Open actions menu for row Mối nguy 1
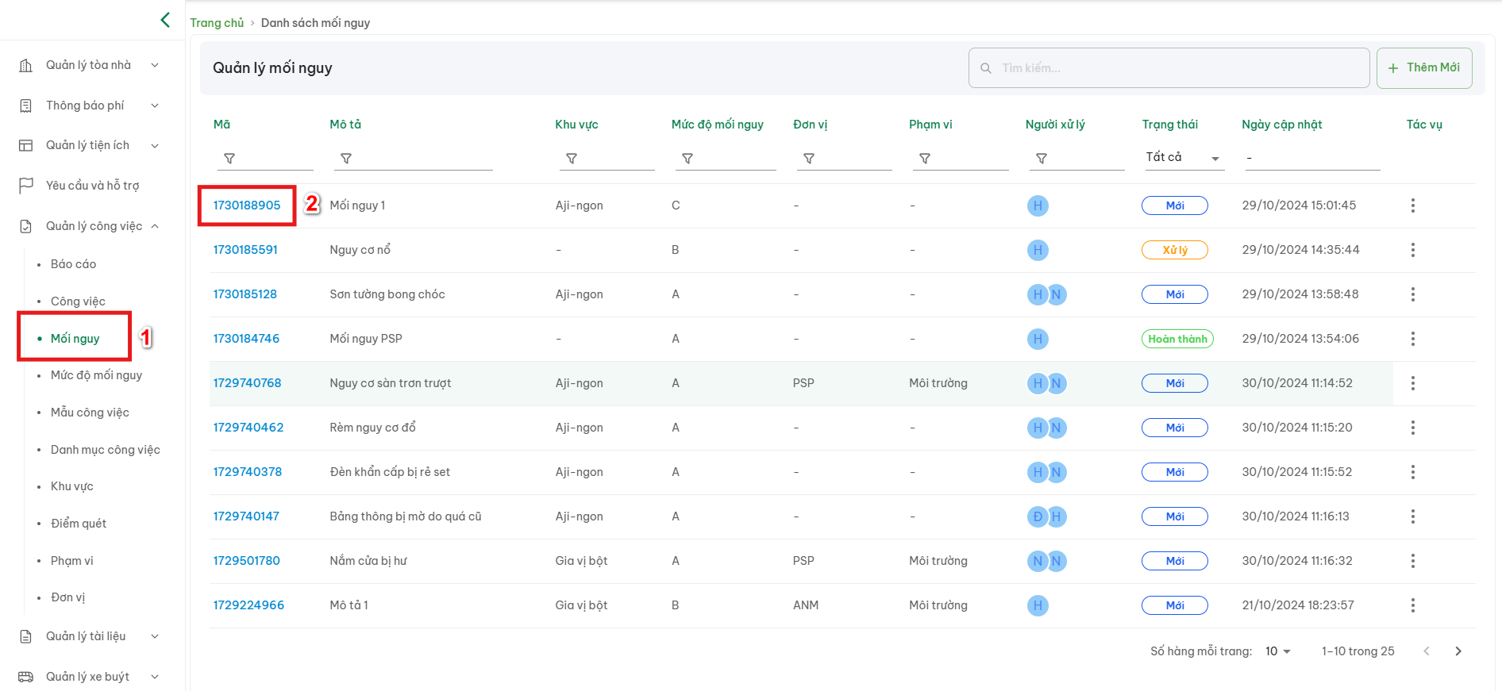Image resolution: width=1502 pixels, height=691 pixels. [1413, 205]
